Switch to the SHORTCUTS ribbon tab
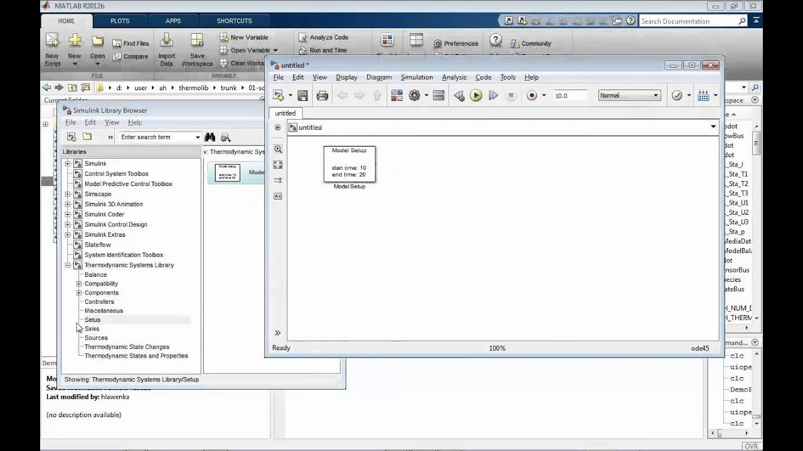 (234, 21)
